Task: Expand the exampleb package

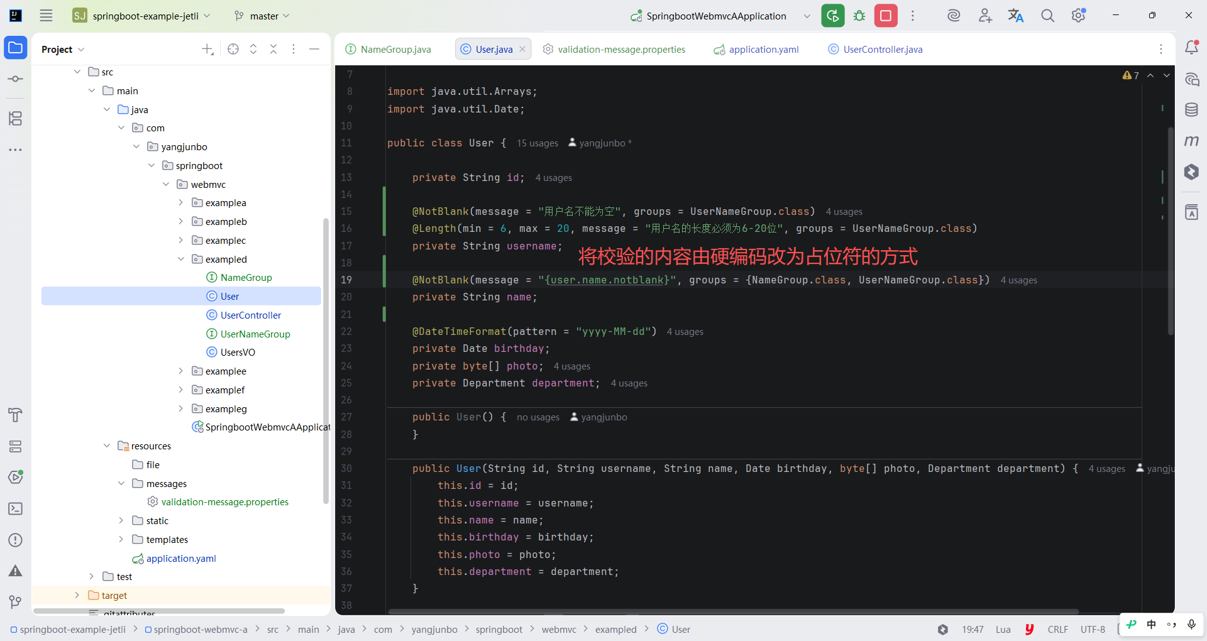Action: pos(181,221)
